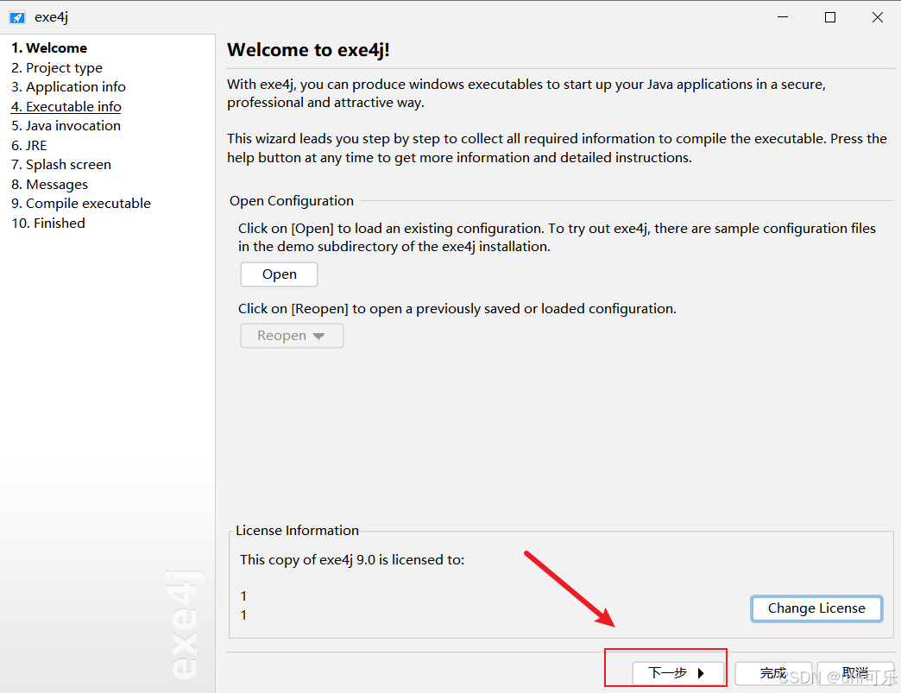Click the 完成 (Finish) button
The height and width of the screenshot is (693, 901).
[773, 673]
